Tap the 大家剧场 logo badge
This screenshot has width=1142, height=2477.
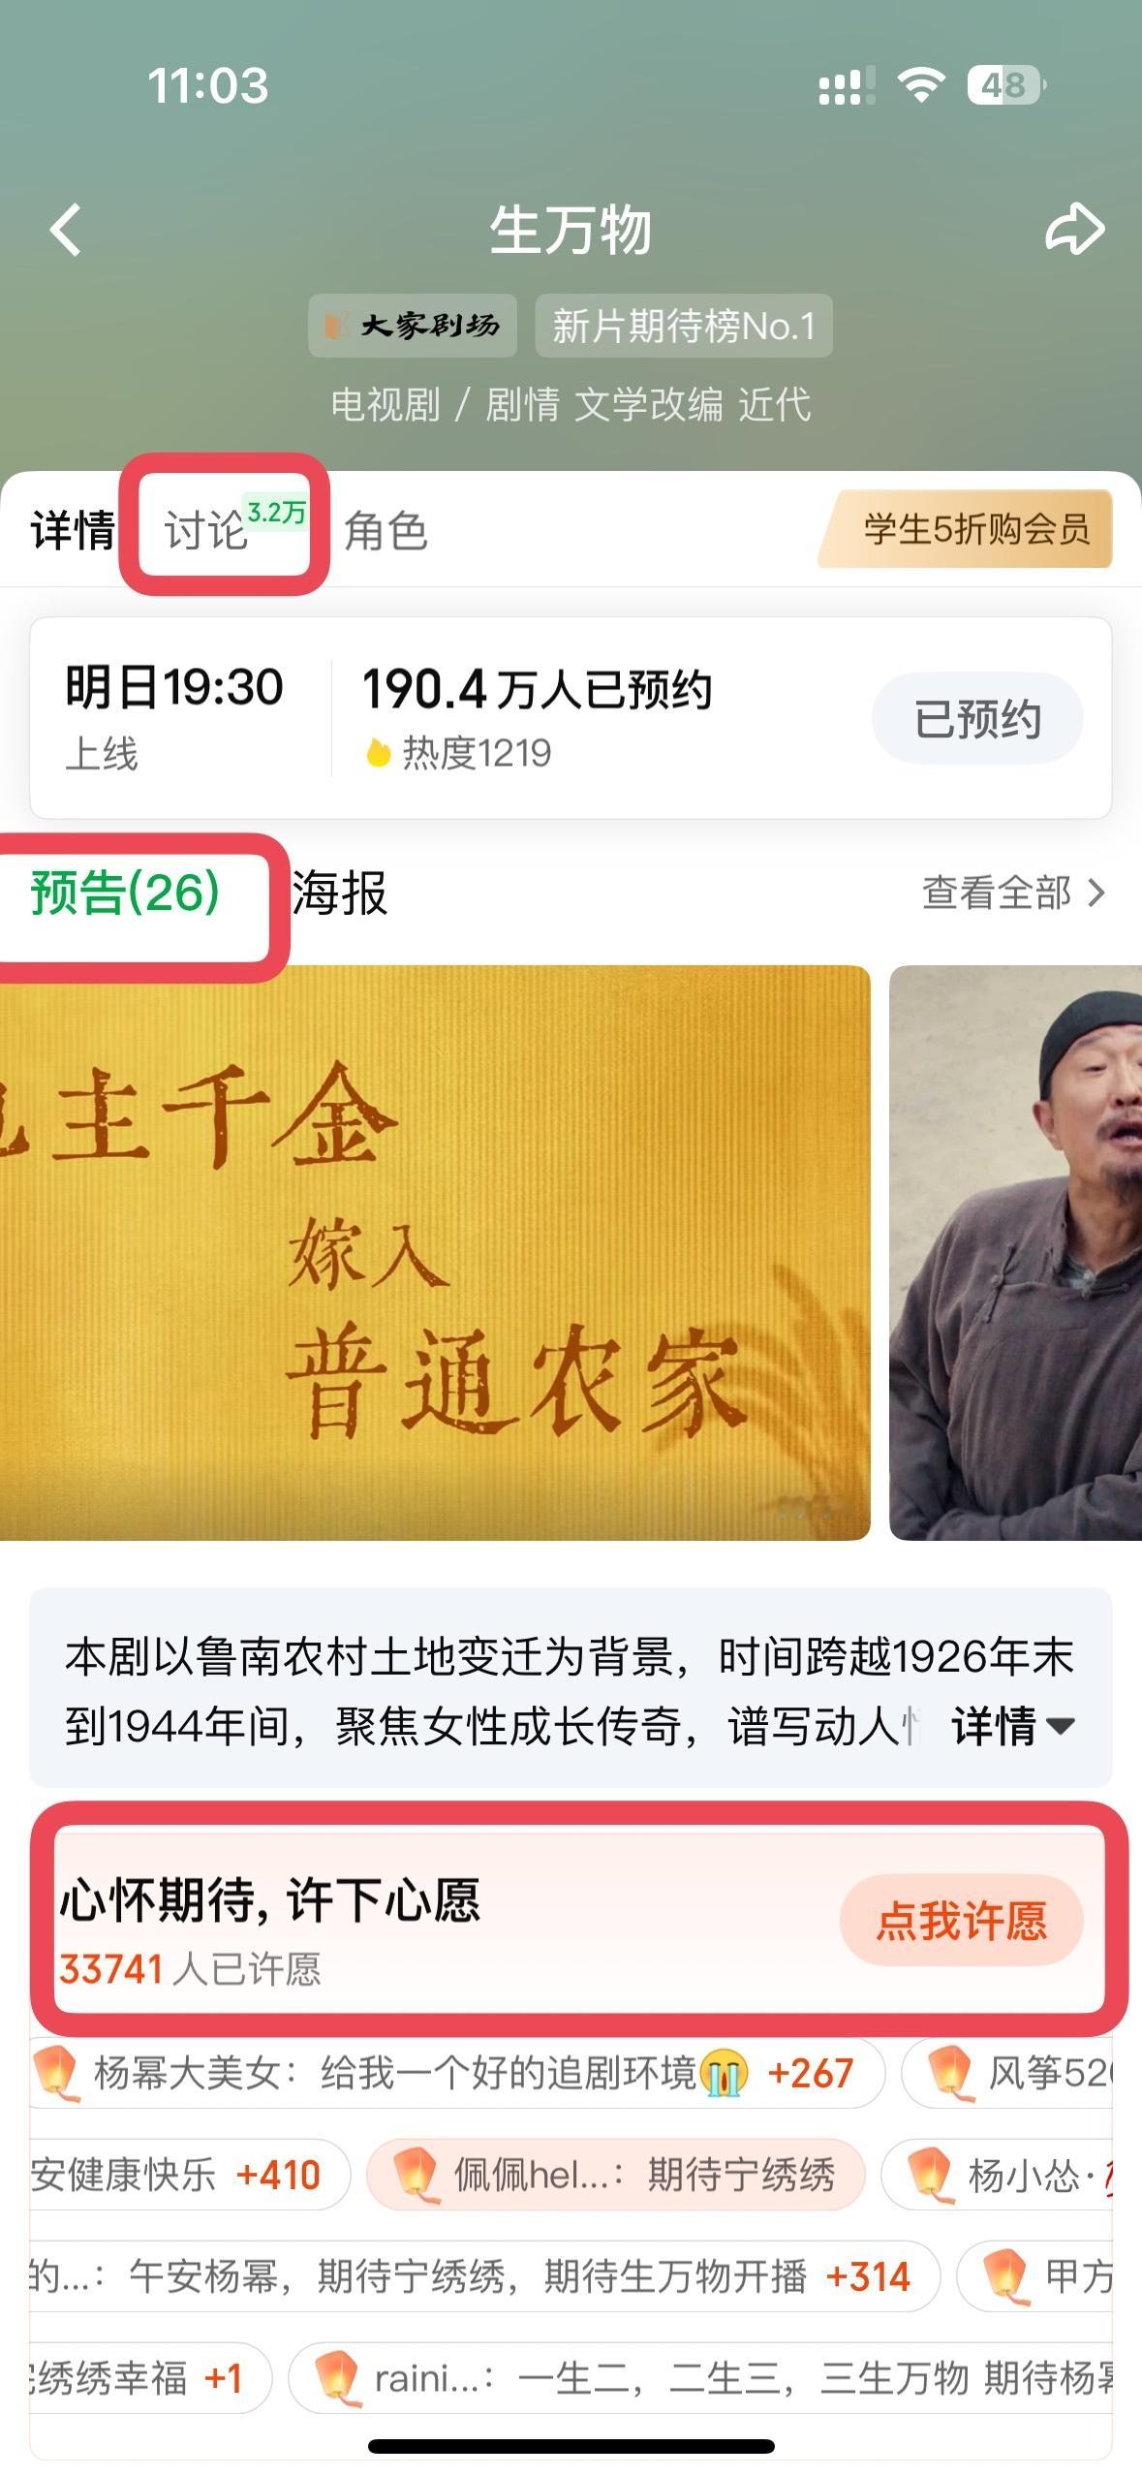pyautogui.click(x=413, y=326)
